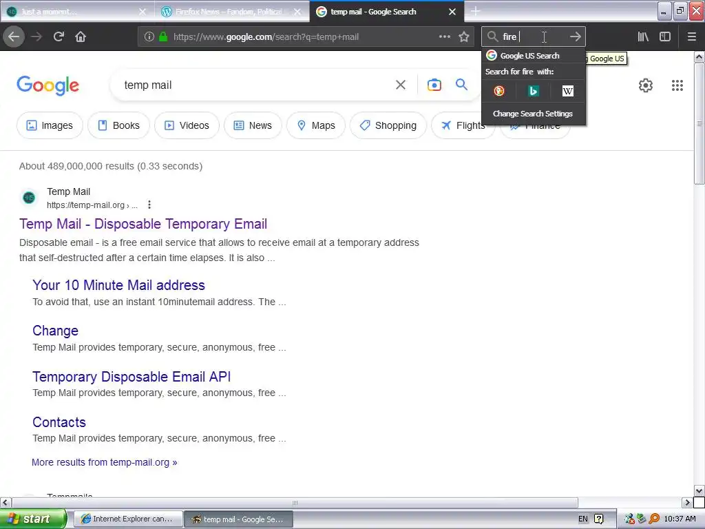Submit the search bar query arrow
The height and width of the screenshot is (529, 705).
[x=575, y=37]
